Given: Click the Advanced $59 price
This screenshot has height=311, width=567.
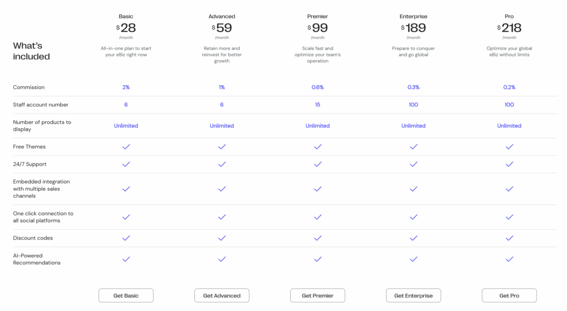Looking at the screenshot, I should (x=221, y=28).
